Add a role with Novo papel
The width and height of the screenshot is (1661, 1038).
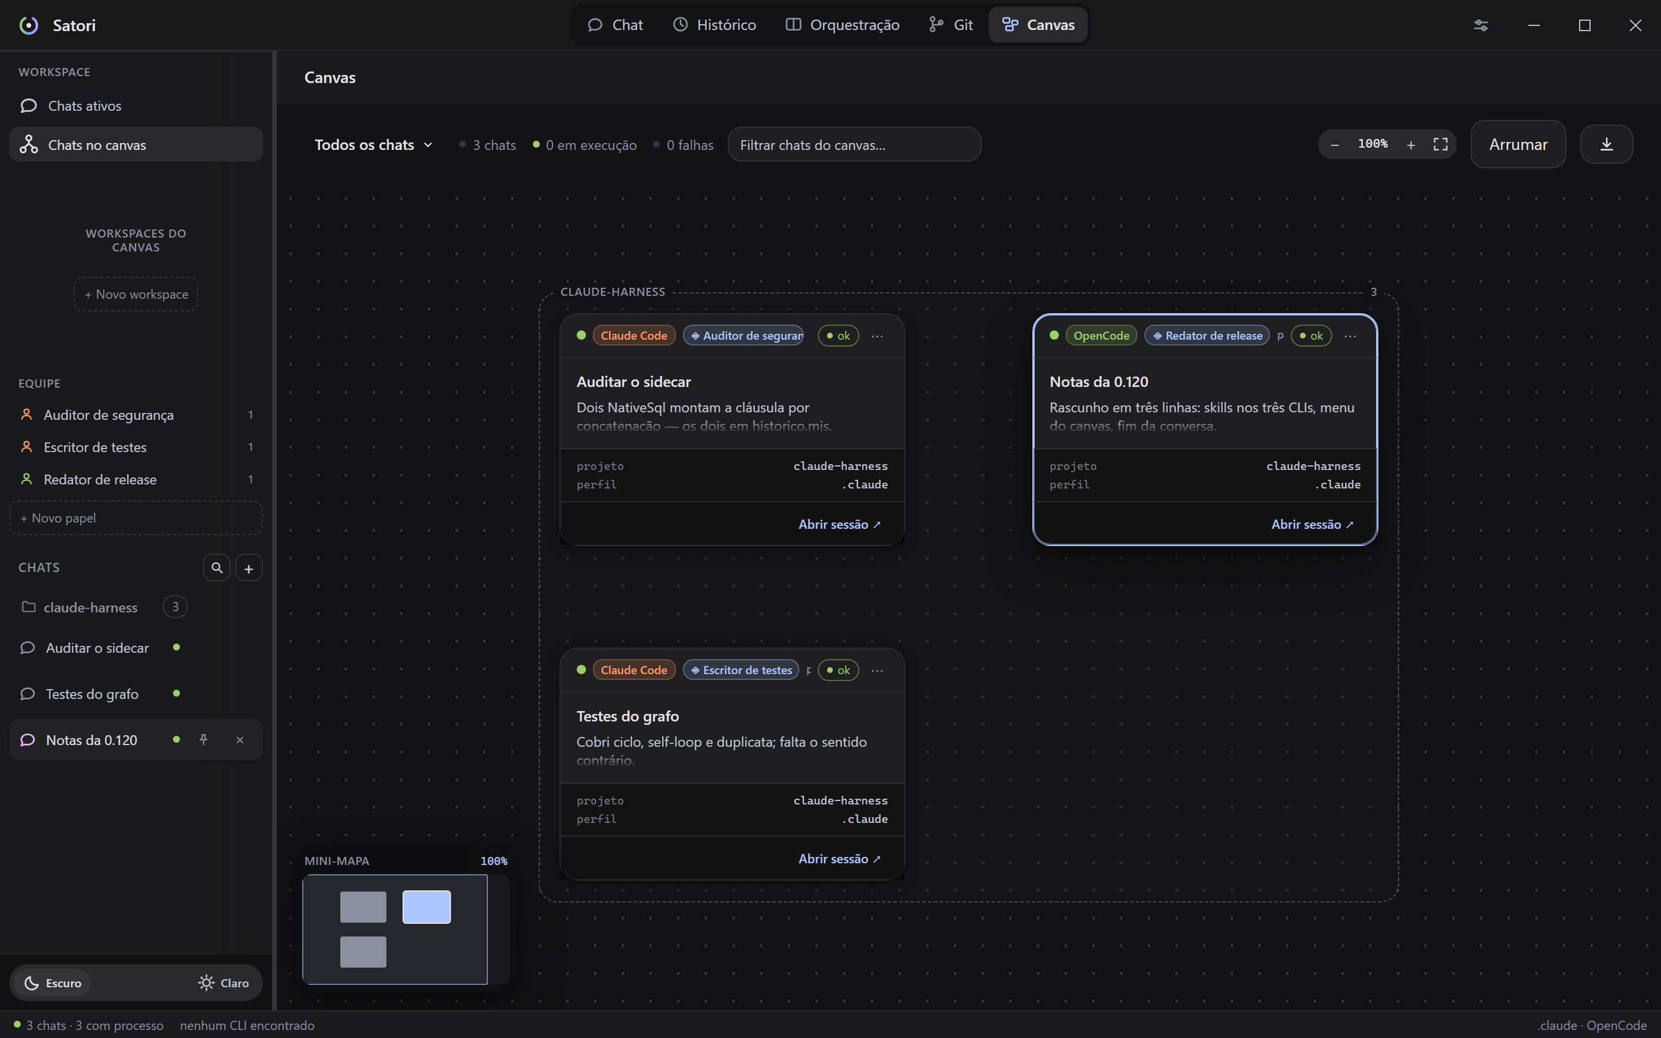[x=136, y=518]
